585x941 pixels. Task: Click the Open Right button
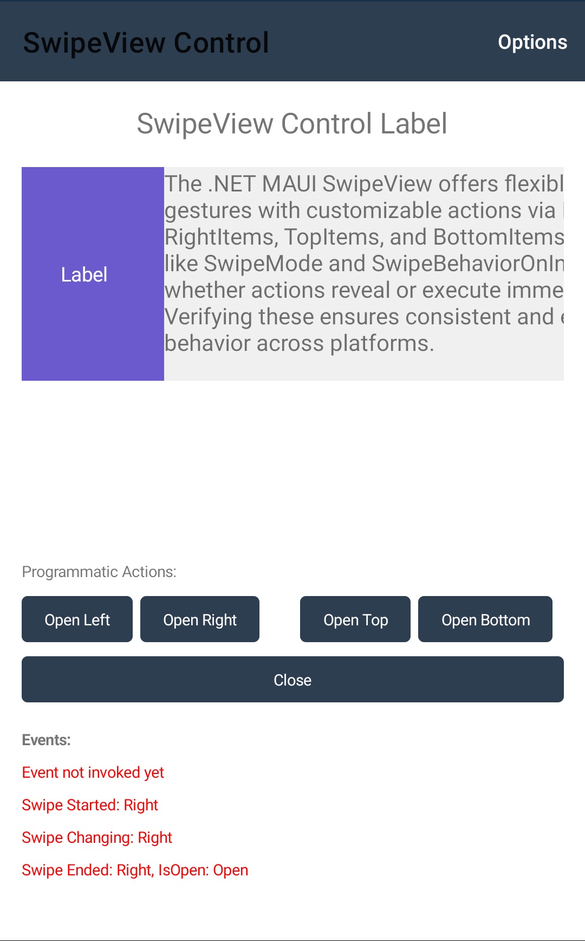pos(200,619)
